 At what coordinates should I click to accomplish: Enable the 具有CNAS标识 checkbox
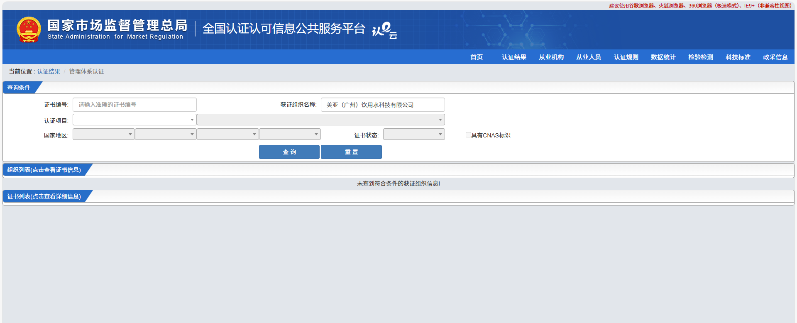pos(468,135)
